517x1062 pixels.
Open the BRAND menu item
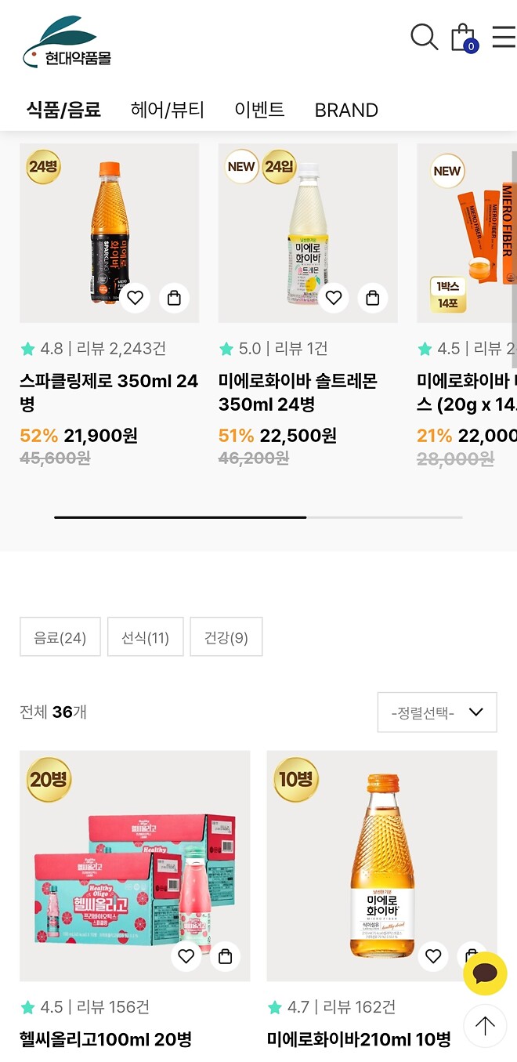[346, 110]
